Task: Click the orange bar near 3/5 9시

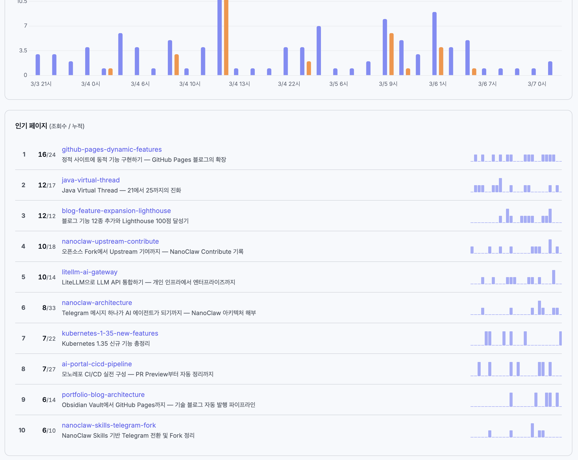Action: pyautogui.click(x=391, y=54)
